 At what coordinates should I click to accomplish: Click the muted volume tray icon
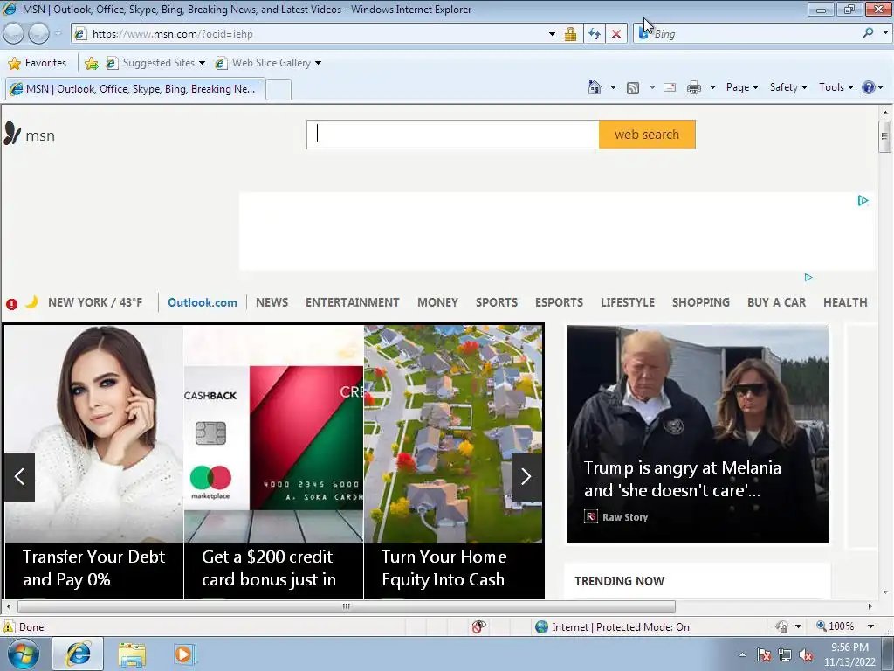point(806,655)
